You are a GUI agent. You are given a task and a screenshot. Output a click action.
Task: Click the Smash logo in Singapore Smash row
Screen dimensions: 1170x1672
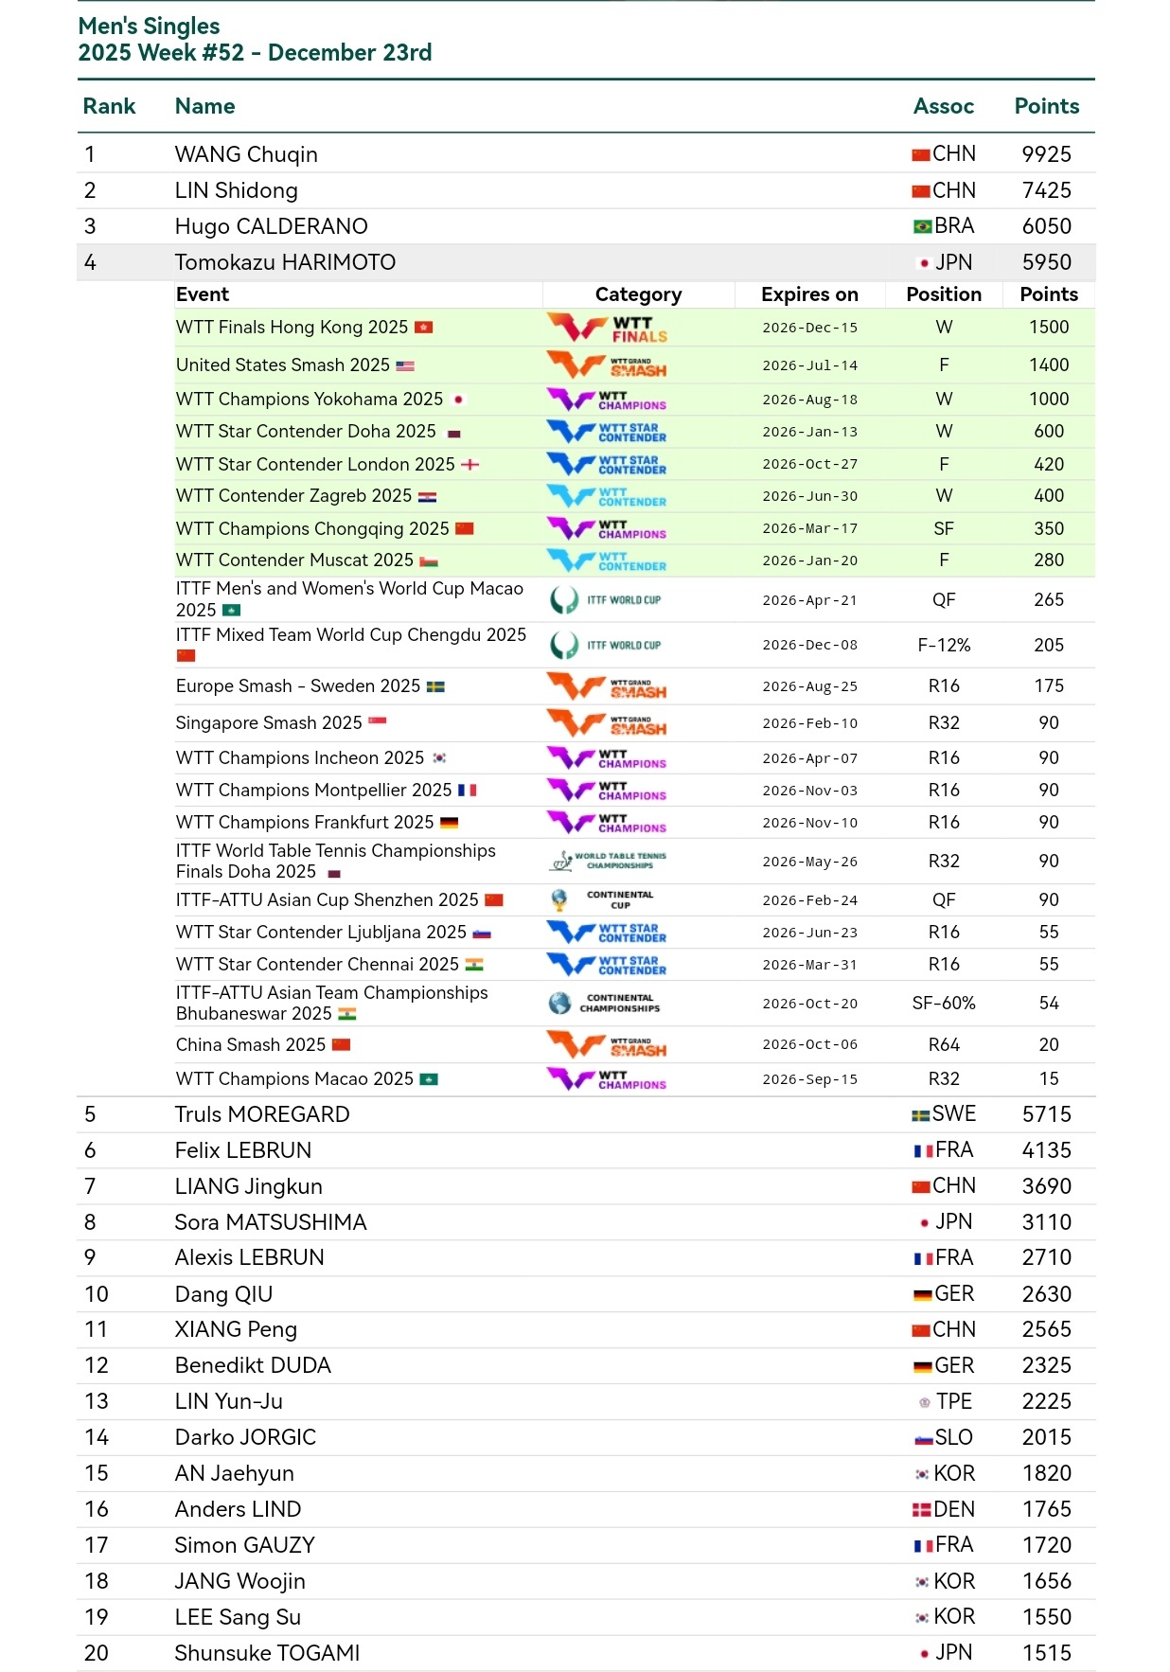[x=607, y=723]
